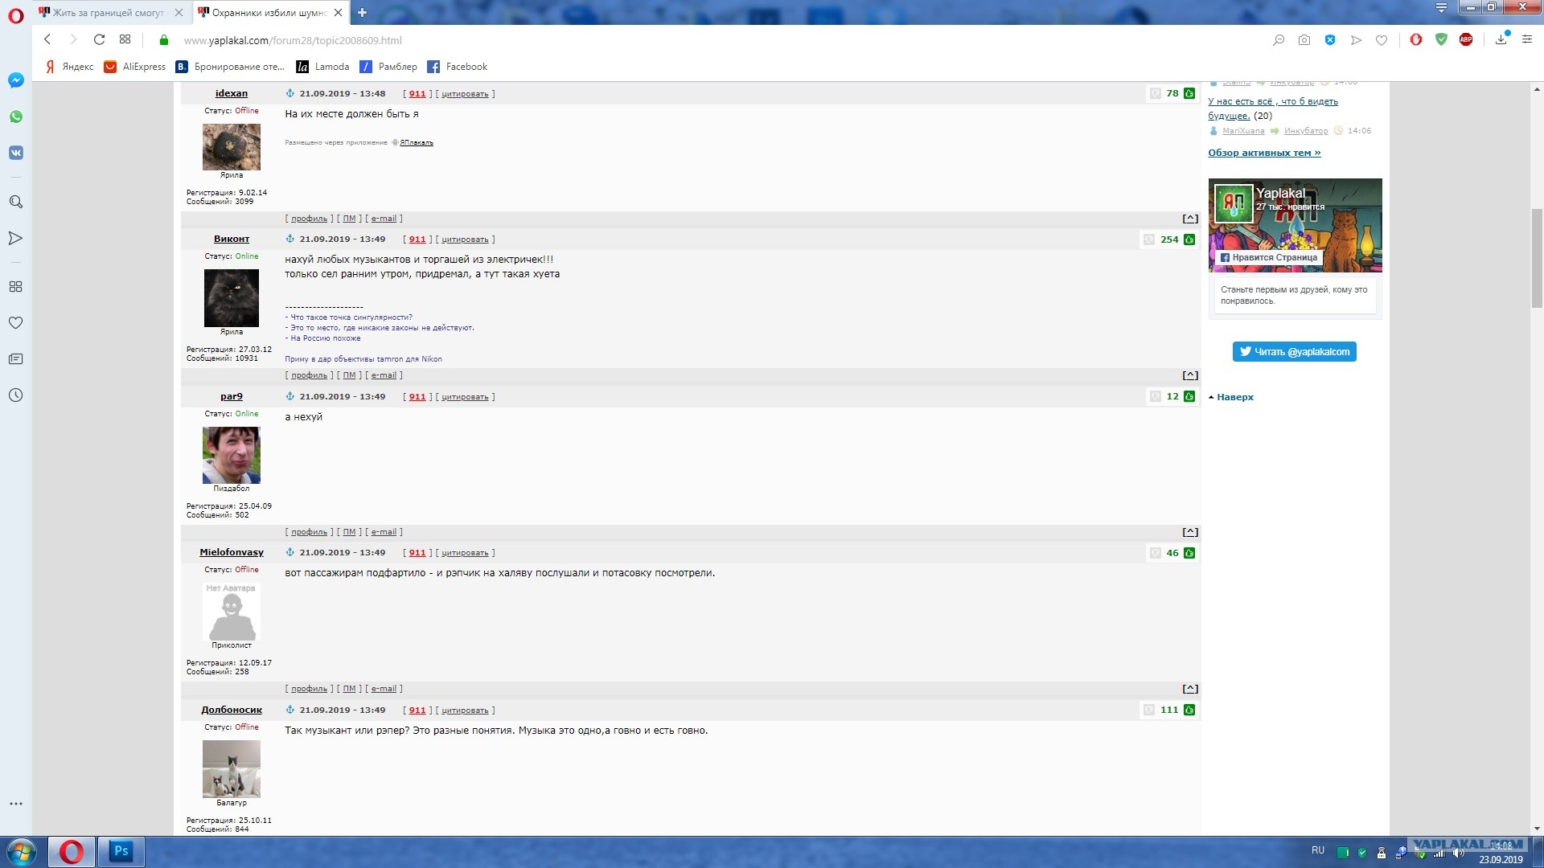Open the toolbar search magnifier
The image size is (1544, 868).
click(1279, 40)
